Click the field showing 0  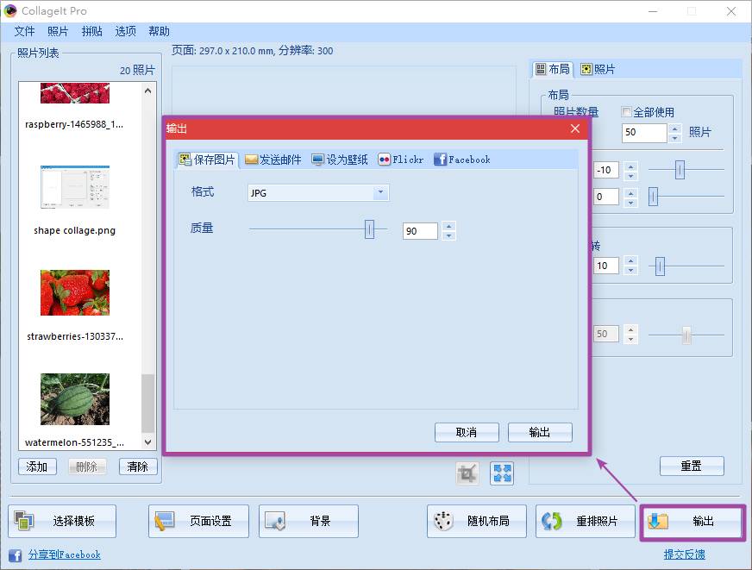(606, 197)
